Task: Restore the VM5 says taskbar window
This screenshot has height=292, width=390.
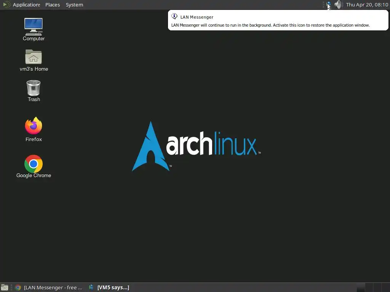Action: click(109, 287)
